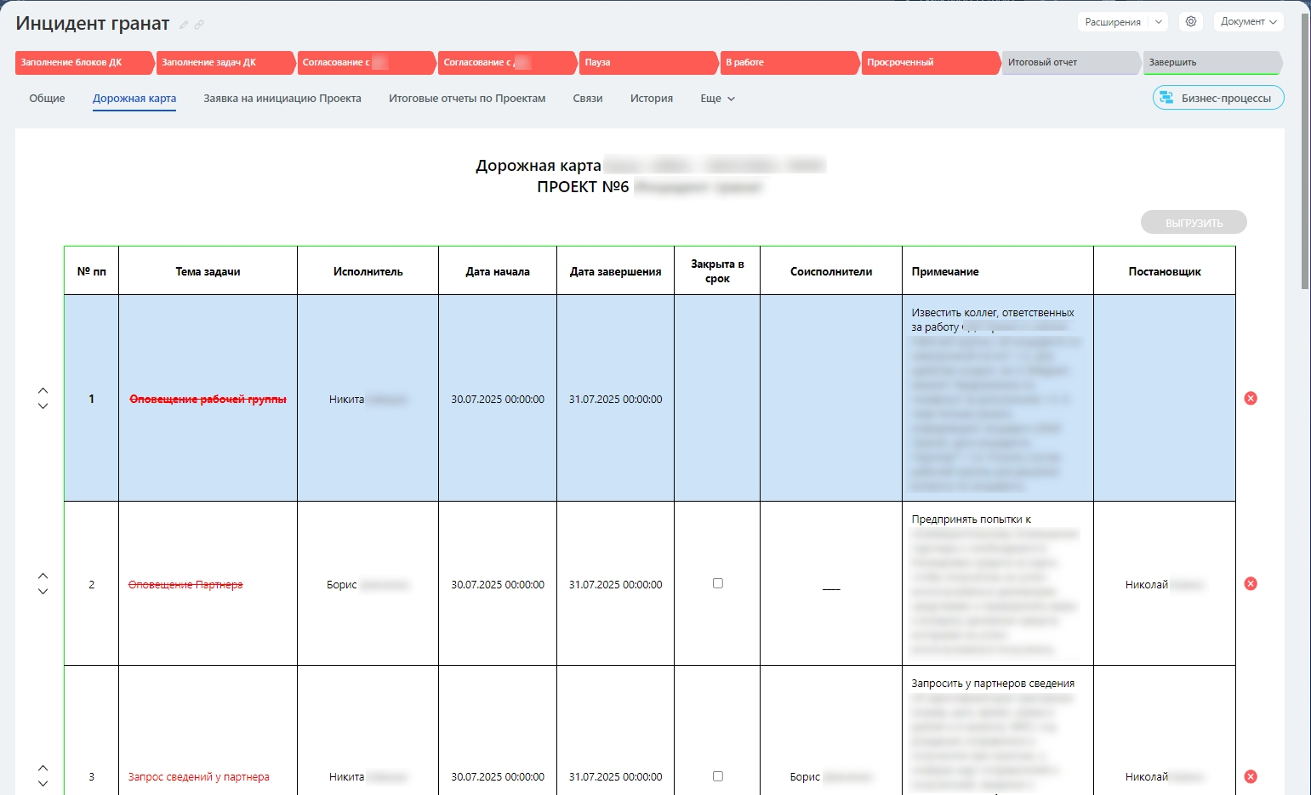Tick the Закрыта в срок checkbox for task 3
This screenshot has height=795, width=1311.
(718, 776)
